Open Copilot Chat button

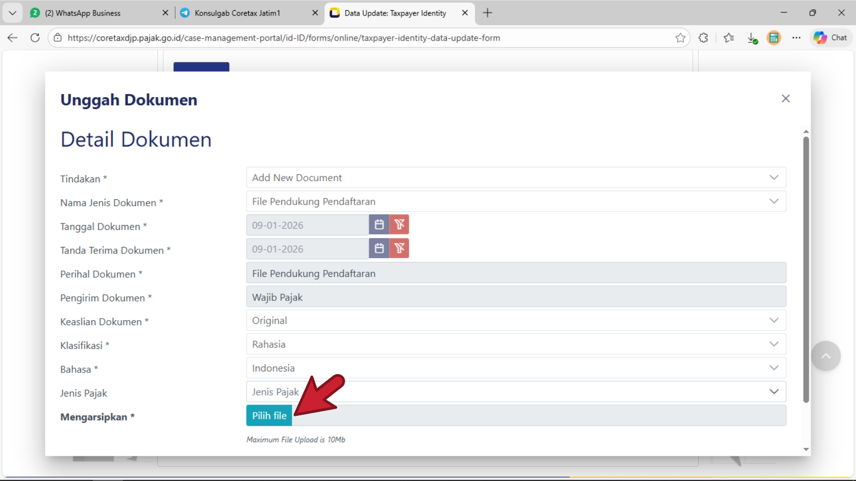click(830, 38)
